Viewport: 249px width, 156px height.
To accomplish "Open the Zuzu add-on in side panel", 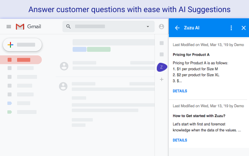I will point(161,67).
